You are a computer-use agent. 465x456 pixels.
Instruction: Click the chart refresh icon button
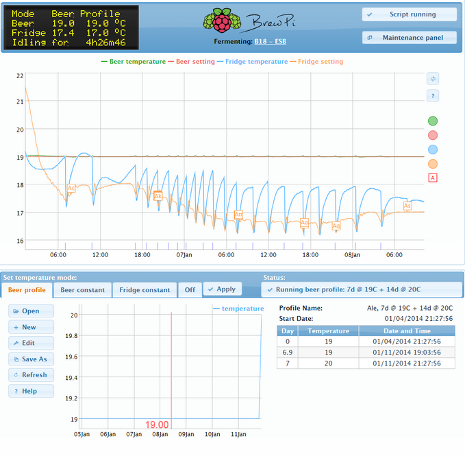click(432, 78)
